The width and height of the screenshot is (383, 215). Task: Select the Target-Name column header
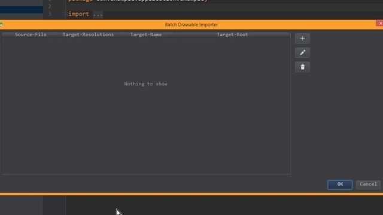coord(146,35)
